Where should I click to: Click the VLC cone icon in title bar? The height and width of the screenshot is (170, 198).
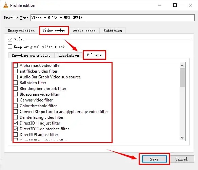(x=5, y=5)
